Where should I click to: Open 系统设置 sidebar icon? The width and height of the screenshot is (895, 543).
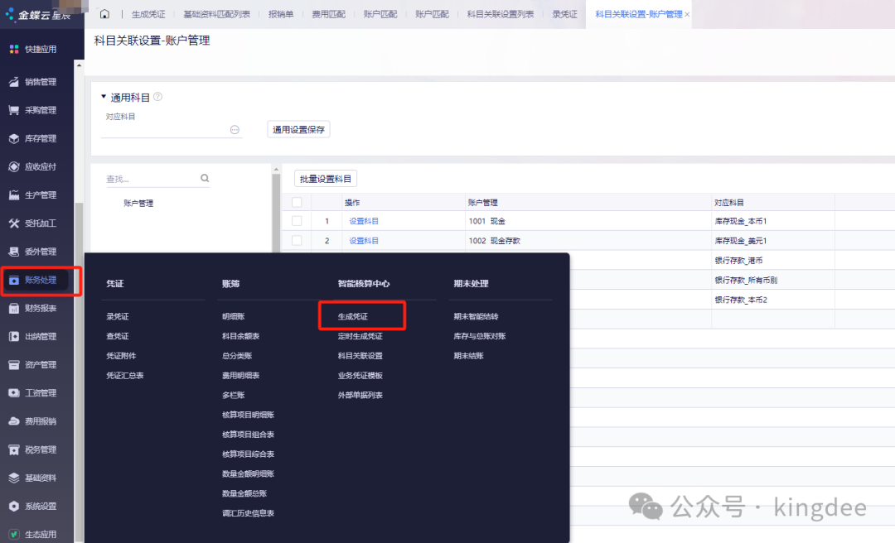[x=14, y=506]
